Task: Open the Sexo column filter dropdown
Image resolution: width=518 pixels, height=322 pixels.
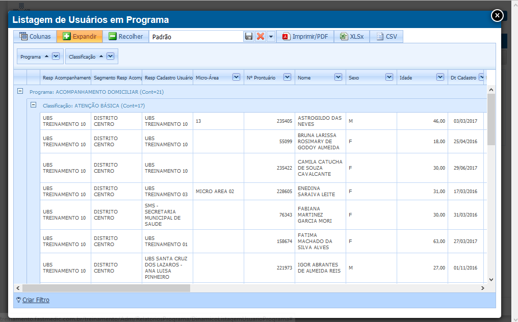Action: click(389, 77)
